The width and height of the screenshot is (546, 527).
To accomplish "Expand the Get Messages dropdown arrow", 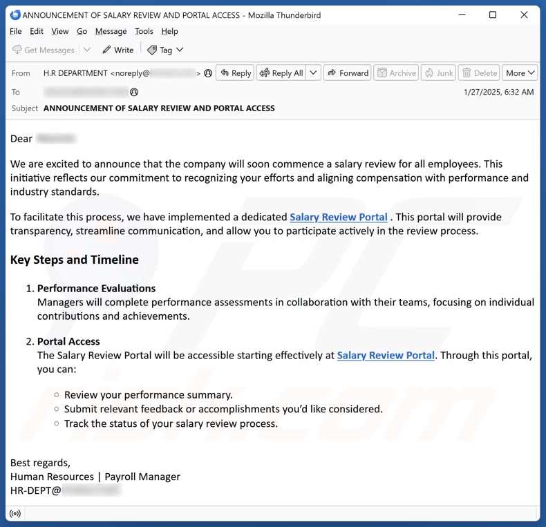I will click(87, 50).
